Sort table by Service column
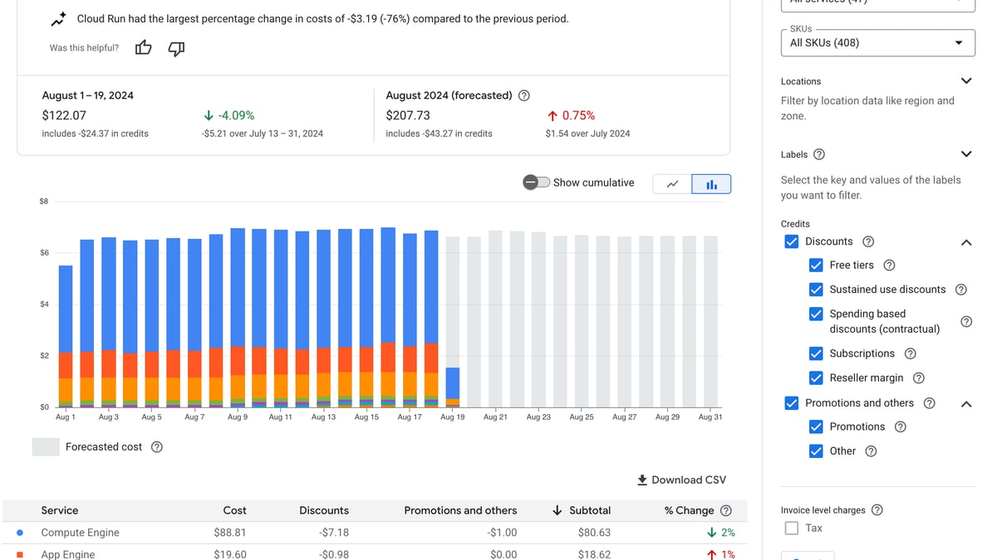Screen dimensions: 997x560 coord(60,511)
